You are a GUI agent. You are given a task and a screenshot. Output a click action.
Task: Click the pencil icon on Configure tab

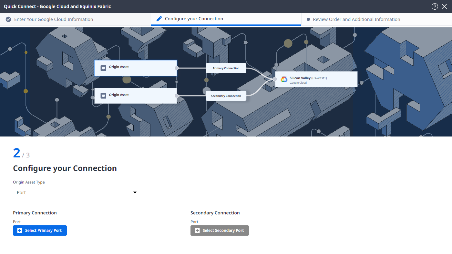pos(159,19)
